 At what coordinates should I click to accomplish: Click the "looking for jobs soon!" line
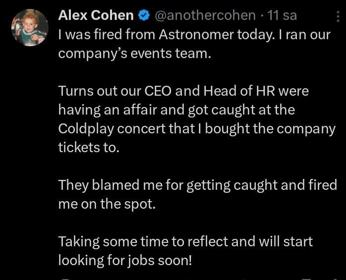tap(124, 260)
